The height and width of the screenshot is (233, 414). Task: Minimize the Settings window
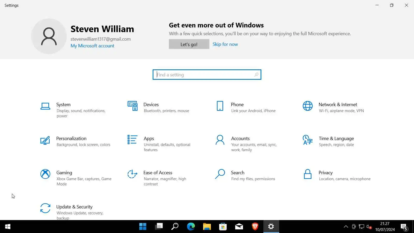(377, 5)
